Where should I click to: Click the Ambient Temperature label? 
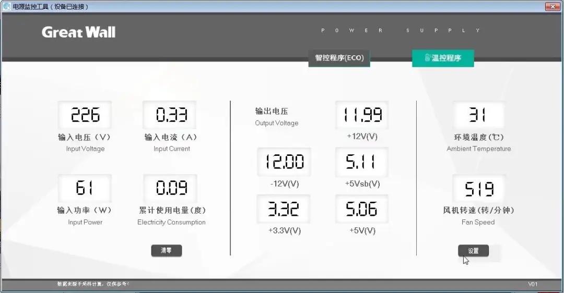click(479, 149)
